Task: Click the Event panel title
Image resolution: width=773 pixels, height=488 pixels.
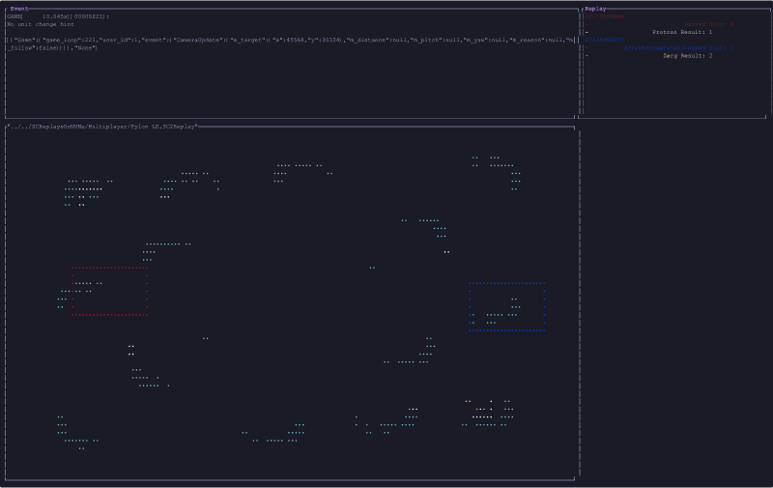Action: [19, 9]
